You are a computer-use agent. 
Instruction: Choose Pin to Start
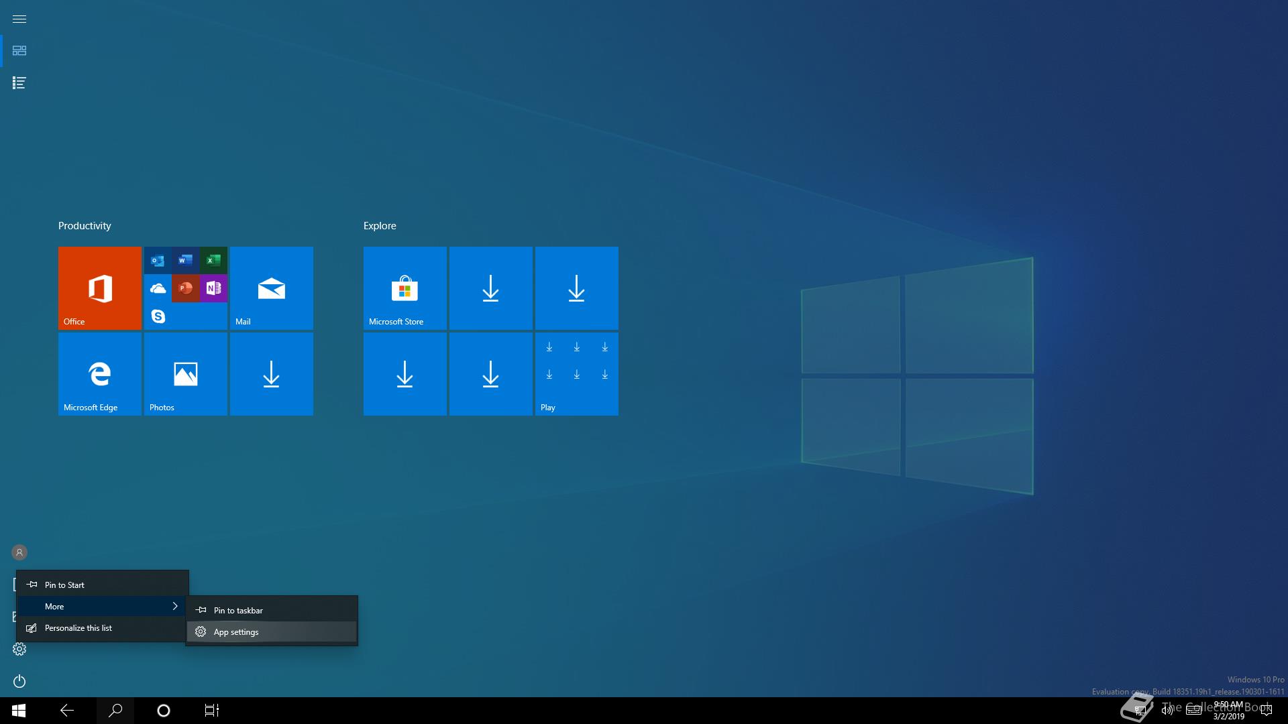(103, 585)
